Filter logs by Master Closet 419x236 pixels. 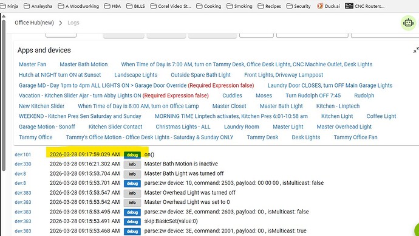[230, 106]
